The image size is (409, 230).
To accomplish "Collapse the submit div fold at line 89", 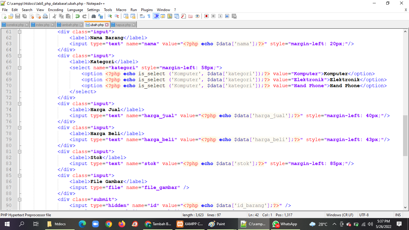I will pyautogui.click(x=19, y=199).
